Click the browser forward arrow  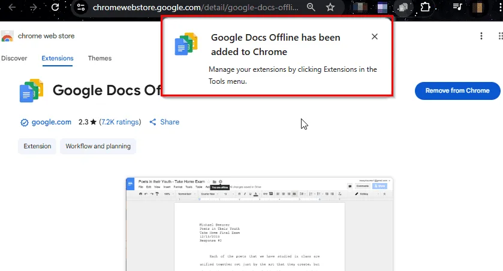tap(34, 7)
